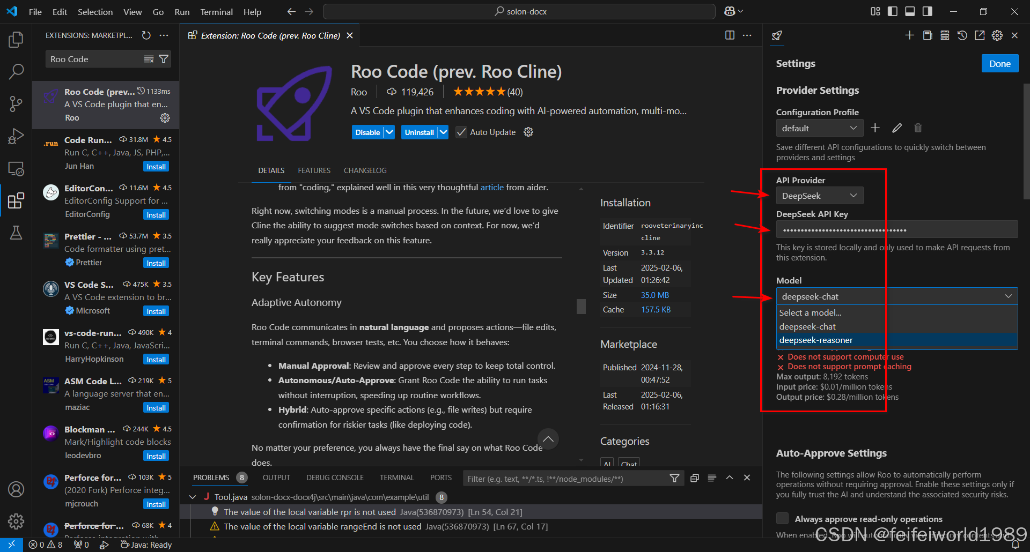Switch to the OUTPUT panel tab
The image size is (1030, 552).
pos(276,478)
